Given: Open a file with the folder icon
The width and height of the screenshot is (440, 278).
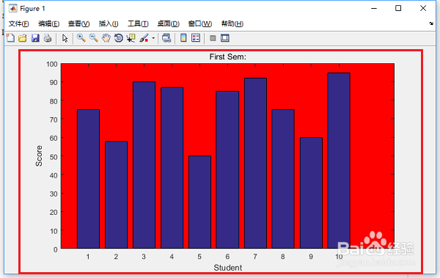Looking at the screenshot, I should [23, 38].
